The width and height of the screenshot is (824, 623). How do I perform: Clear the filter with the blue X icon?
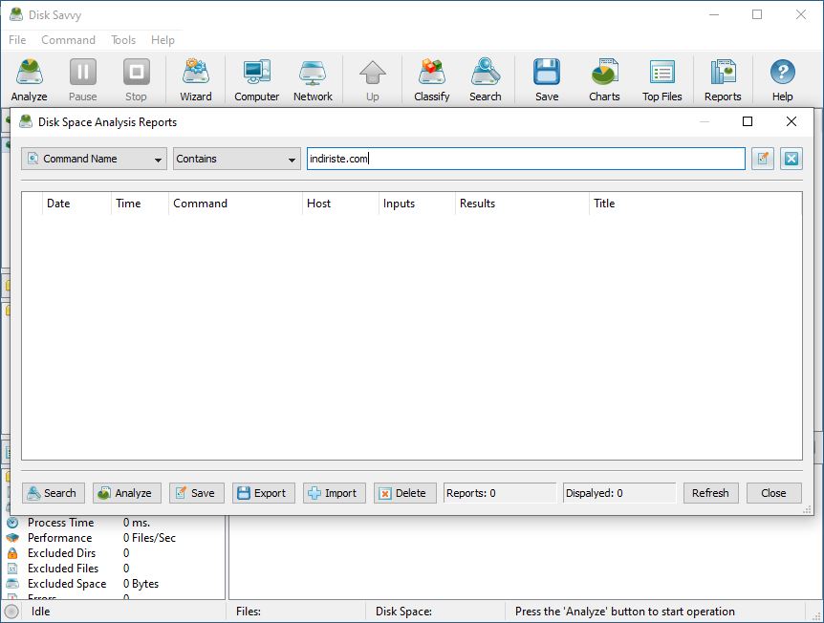coord(791,159)
